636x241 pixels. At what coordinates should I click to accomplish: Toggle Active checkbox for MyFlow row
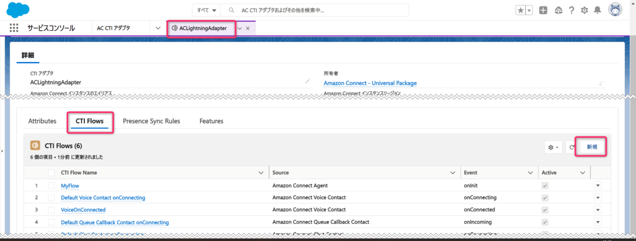[545, 185]
